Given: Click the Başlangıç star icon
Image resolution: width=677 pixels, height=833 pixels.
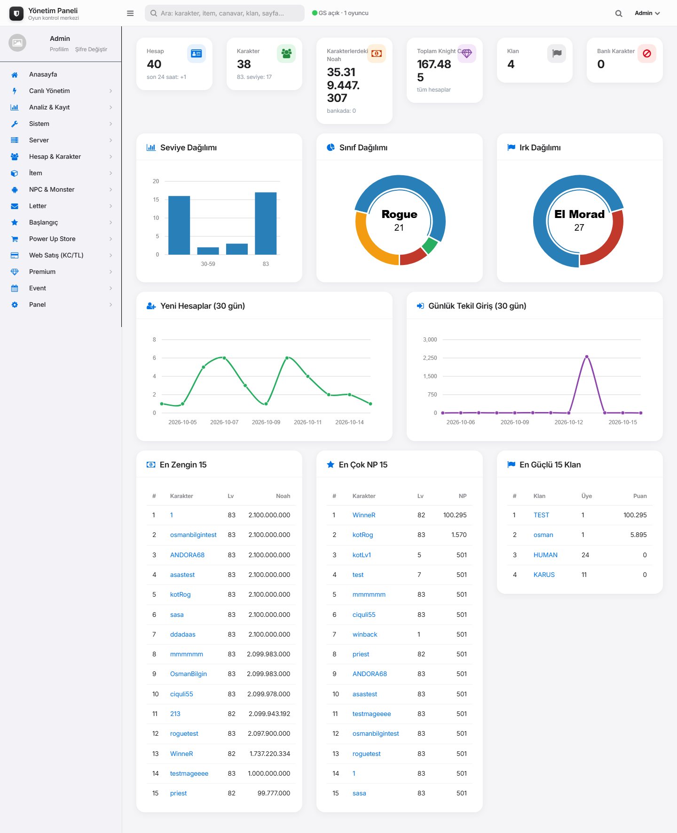Looking at the screenshot, I should [x=15, y=223].
